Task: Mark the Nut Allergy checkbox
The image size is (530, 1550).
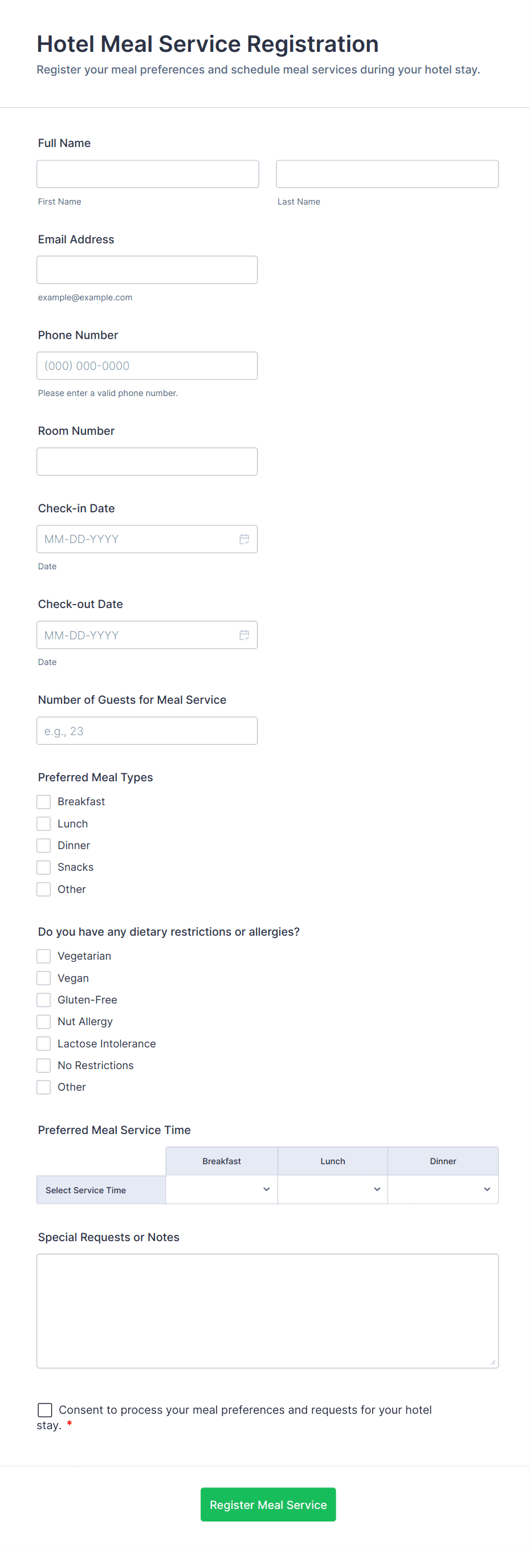Action: 44,1022
